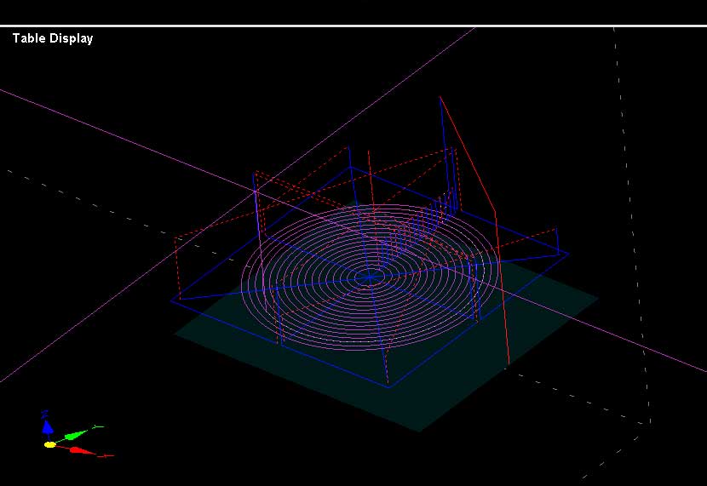The width and height of the screenshot is (707, 486).
Task: Click the top of the tall blue vertical line
Action: pos(440,99)
